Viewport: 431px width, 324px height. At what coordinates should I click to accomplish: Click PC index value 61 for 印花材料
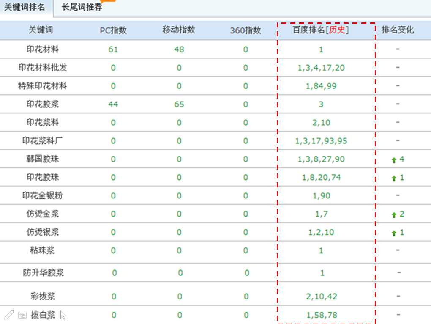point(113,49)
